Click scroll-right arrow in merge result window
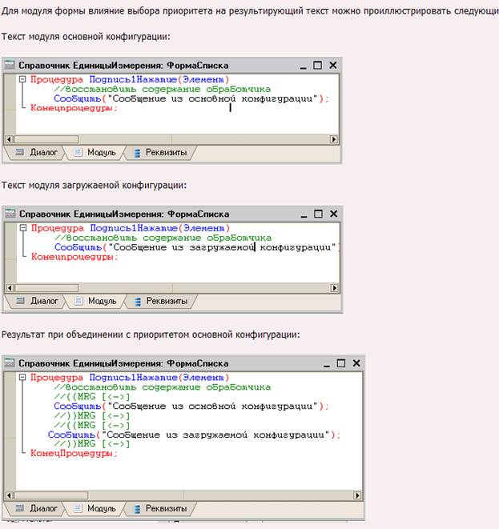The width and height of the screenshot is (499, 529). click(x=357, y=495)
